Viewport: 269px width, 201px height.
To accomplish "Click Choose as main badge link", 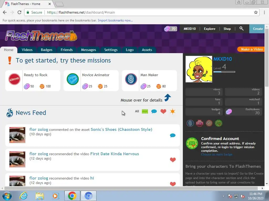I will (217, 154).
